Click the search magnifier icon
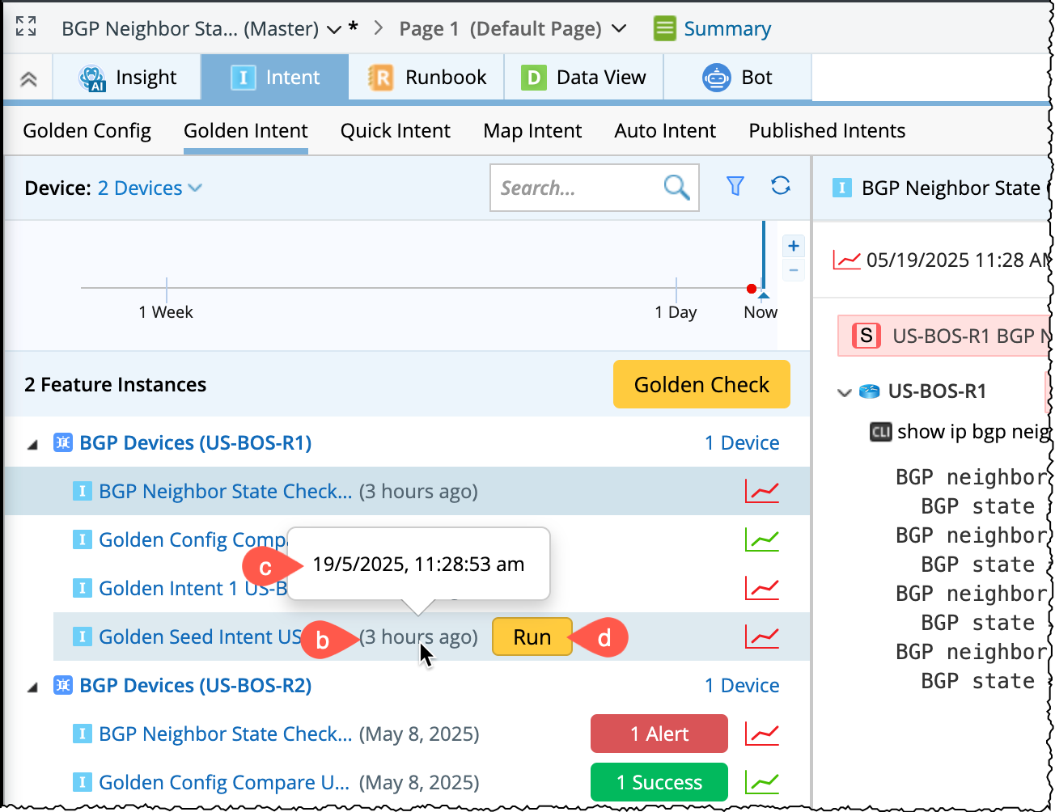This screenshot has height=812, width=1055. pyautogui.click(x=676, y=188)
